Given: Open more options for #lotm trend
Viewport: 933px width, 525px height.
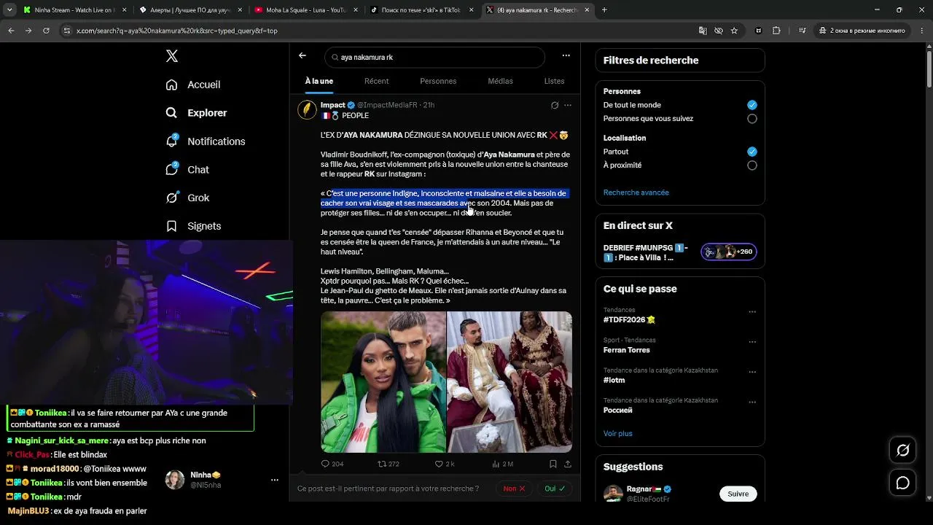Looking at the screenshot, I should click(752, 372).
